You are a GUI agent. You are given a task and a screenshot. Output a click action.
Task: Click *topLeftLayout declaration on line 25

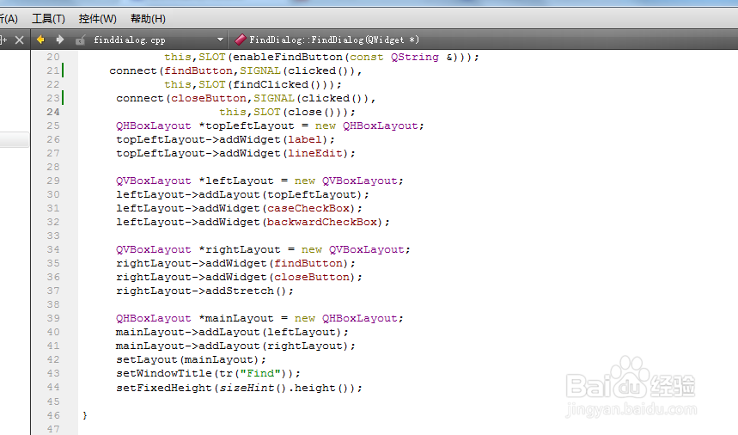point(247,126)
